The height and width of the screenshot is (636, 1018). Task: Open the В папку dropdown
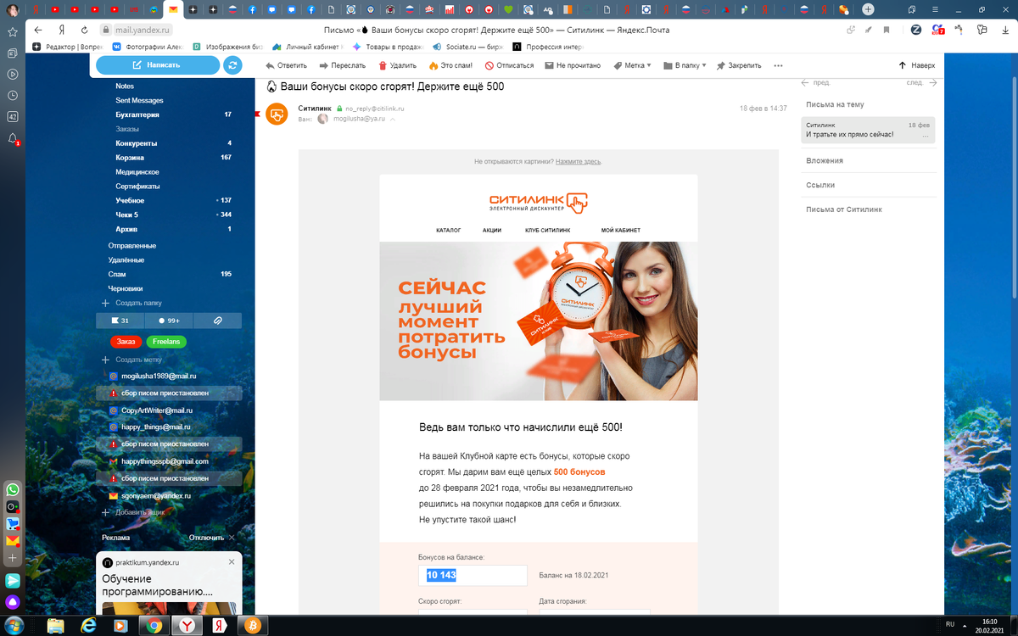(685, 65)
